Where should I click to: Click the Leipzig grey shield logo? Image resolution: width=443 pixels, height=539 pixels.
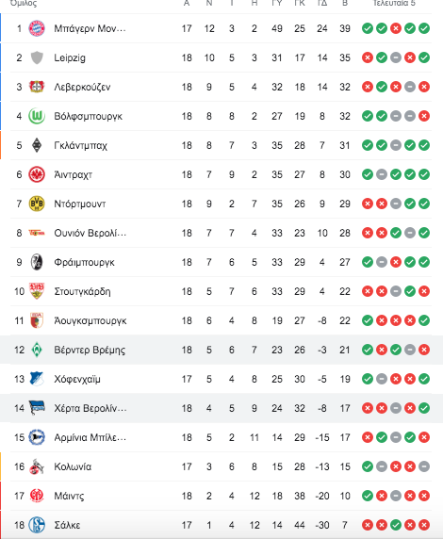click(37, 57)
